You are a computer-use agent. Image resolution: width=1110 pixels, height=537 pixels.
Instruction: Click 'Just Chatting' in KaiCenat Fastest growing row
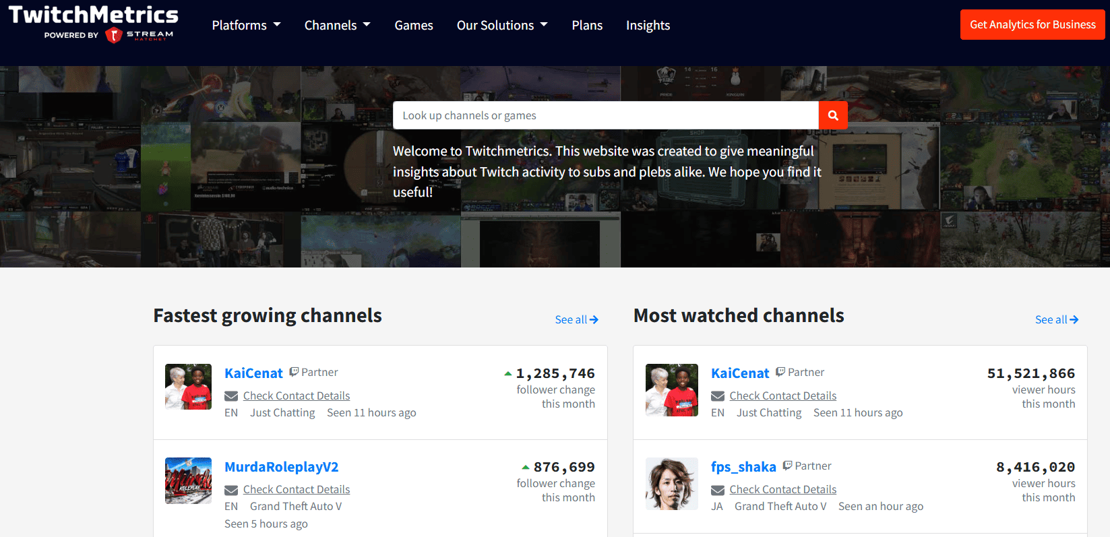pyautogui.click(x=282, y=413)
